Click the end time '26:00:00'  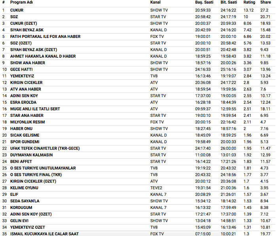(x=228, y=148)
